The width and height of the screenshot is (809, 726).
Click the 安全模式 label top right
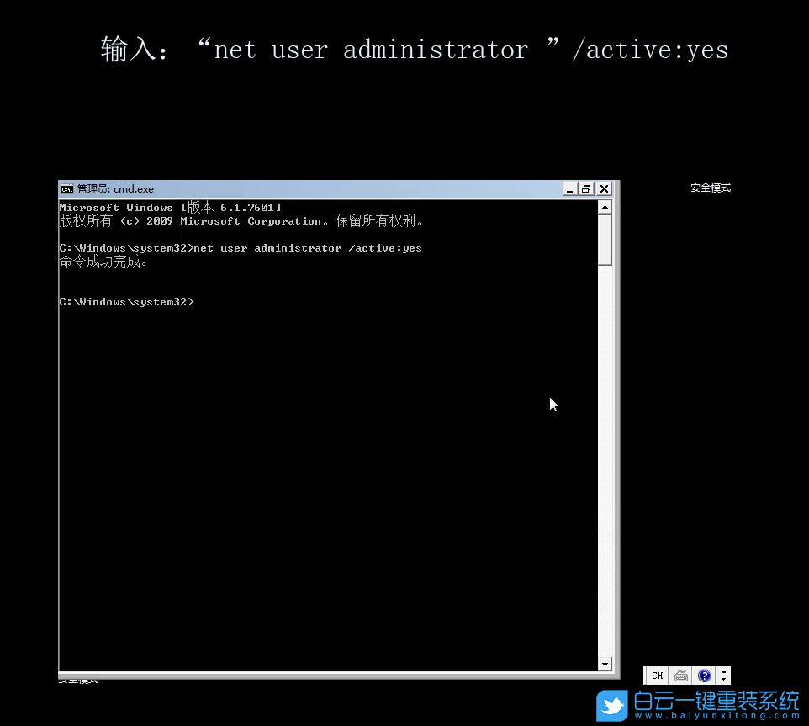(x=710, y=187)
